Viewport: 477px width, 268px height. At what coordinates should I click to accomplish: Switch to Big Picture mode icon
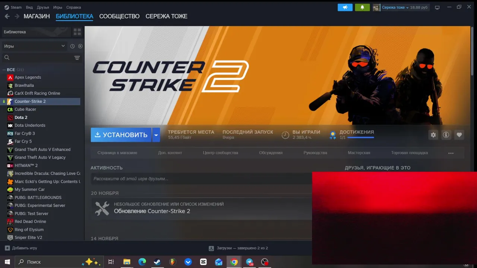437,7
